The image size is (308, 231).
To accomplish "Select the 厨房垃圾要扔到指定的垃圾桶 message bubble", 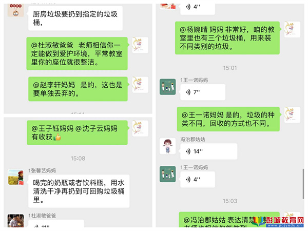I will (x=75, y=18).
